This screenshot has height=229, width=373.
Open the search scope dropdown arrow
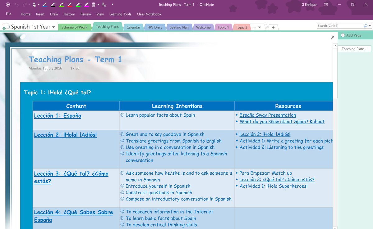click(x=369, y=26)
